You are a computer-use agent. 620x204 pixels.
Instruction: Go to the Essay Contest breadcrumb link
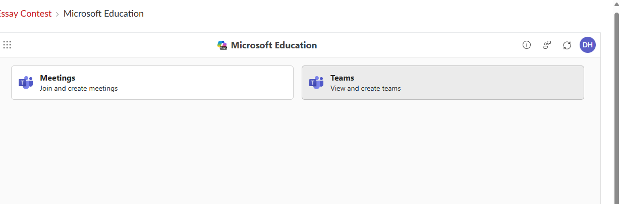pos(25,14)
